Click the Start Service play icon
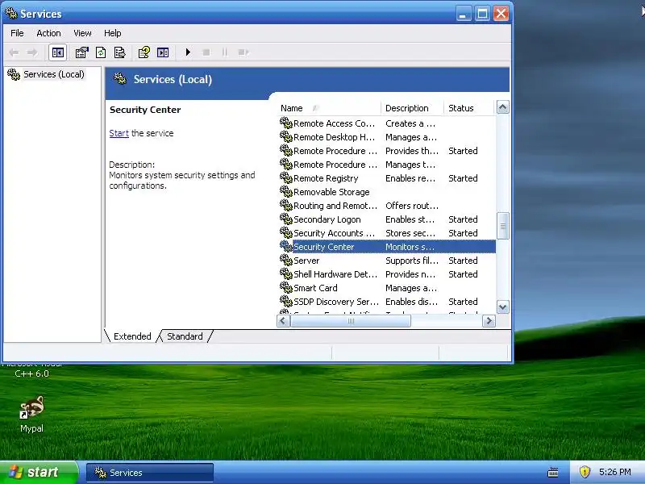This screenshot has width=645, height=484. pos(188,52)
